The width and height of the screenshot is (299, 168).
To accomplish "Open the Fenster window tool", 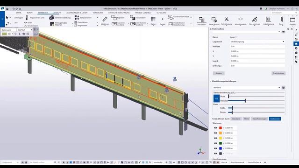I will [292, 21].
